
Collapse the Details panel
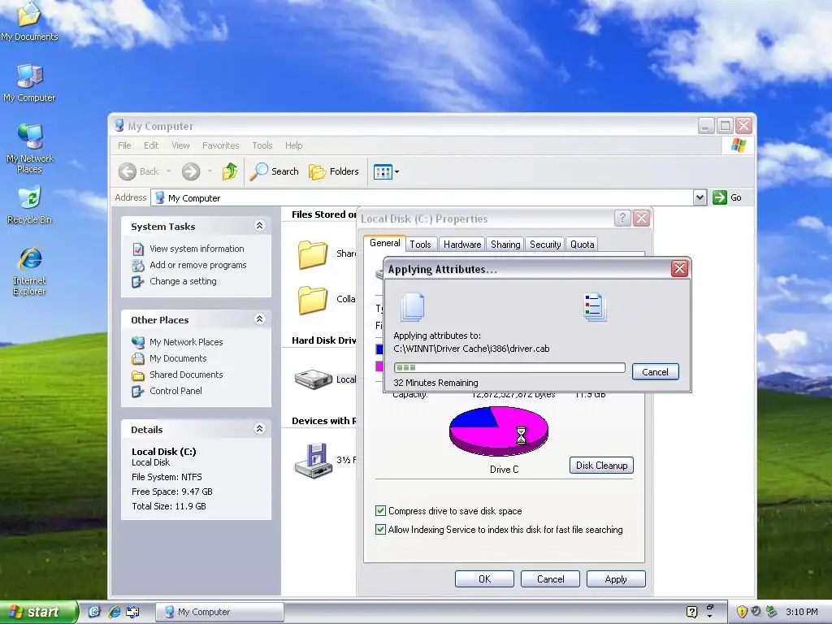259,429
